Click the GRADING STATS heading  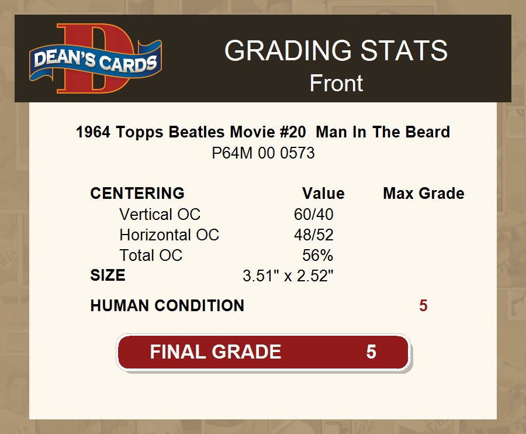336,51
